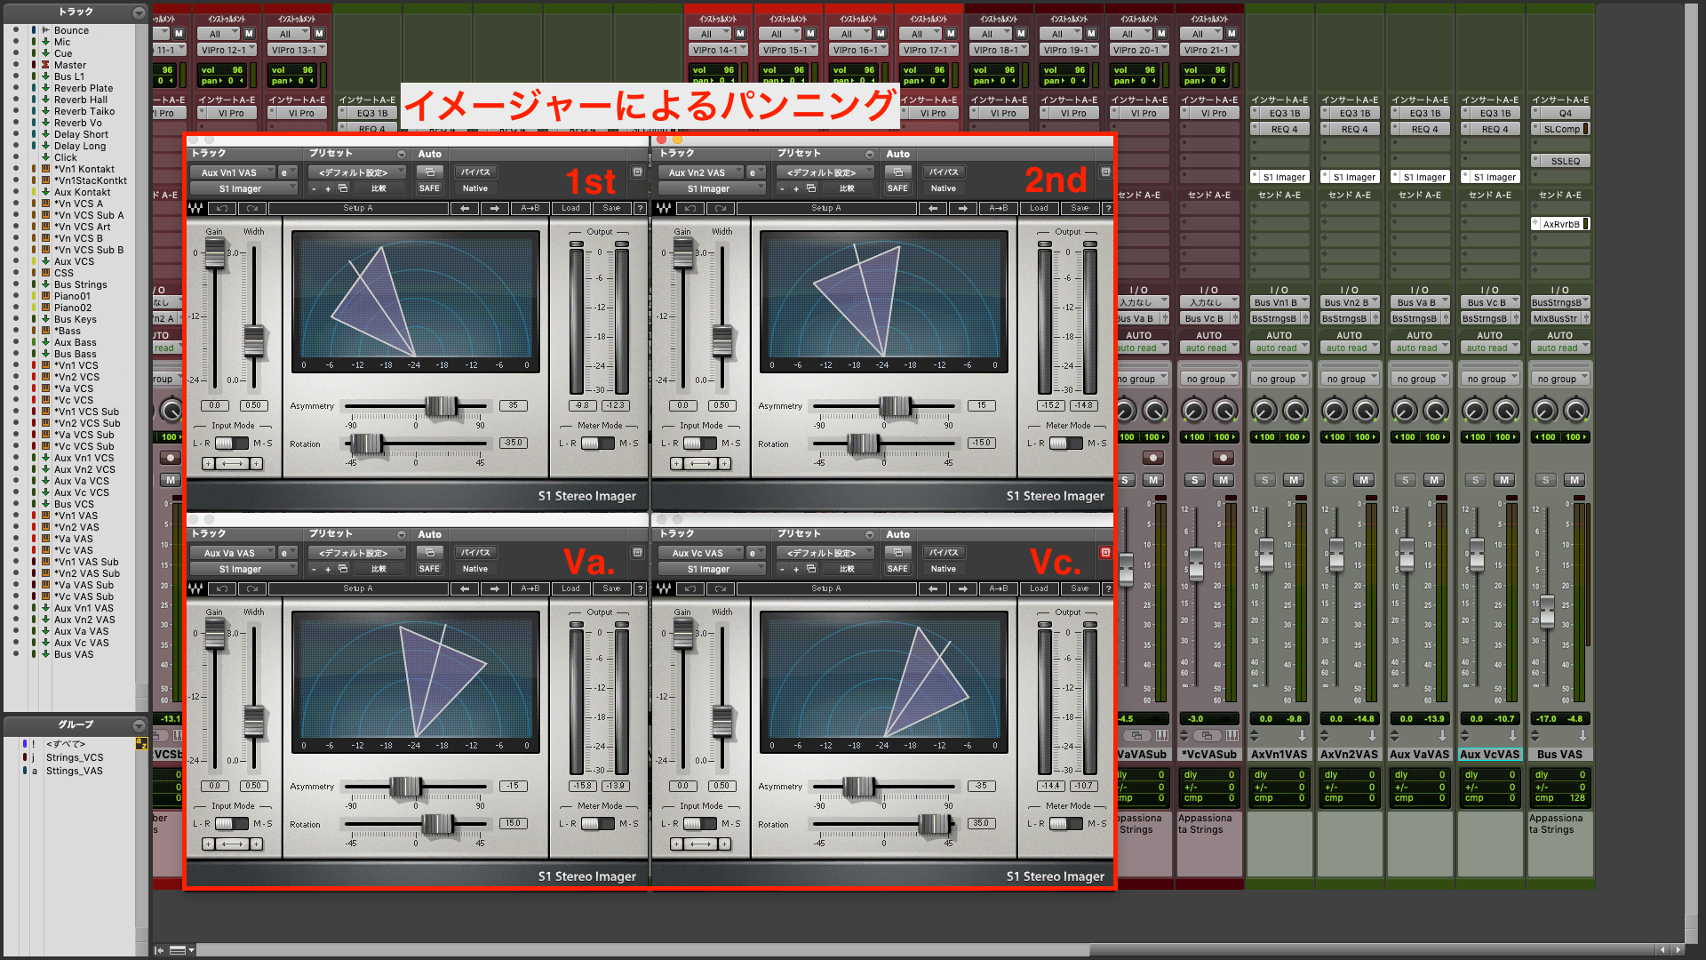Toggle SAFE button in 2nd Imager

(x=897, y=188)
